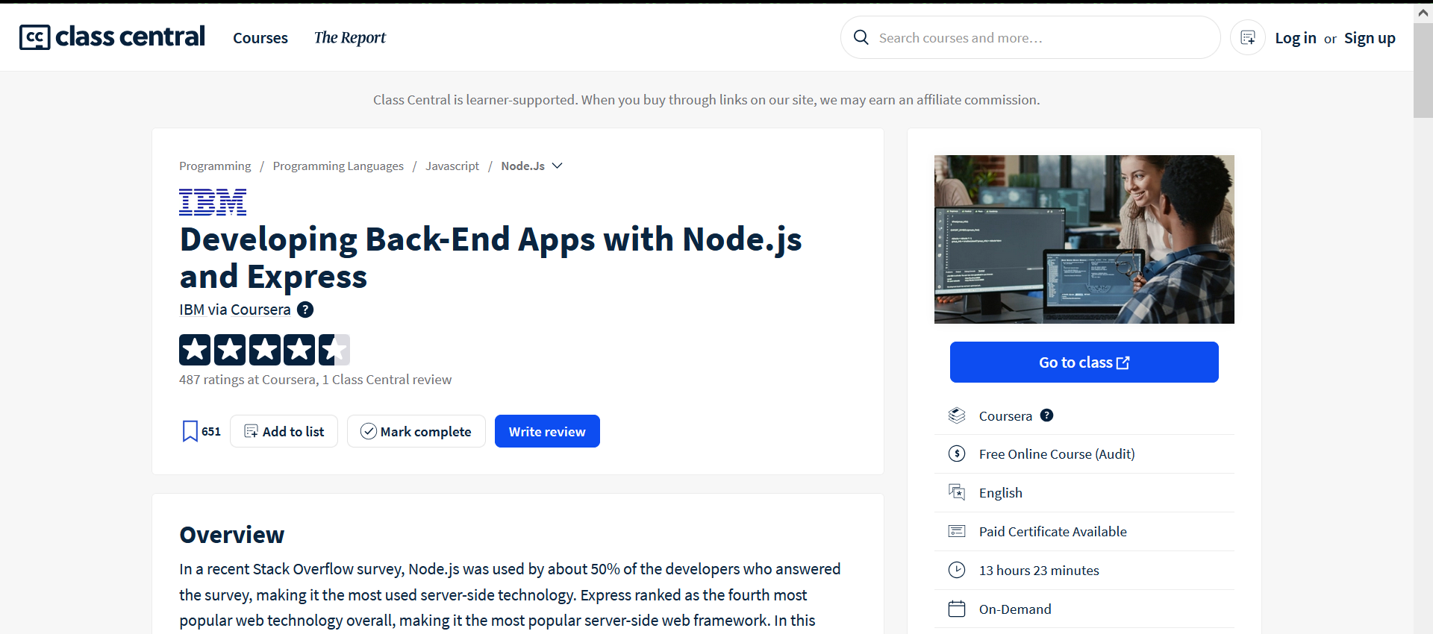The width and height of the screenshot is (1433, 634).
Task: Click the 487 ratings at Coursera text
Action: (249, 380)
